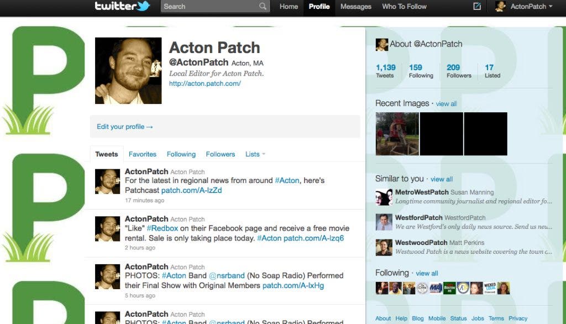Click avatar beside the tweet from 5 hours ago
566x324 pixels.
tap(108, 276)
